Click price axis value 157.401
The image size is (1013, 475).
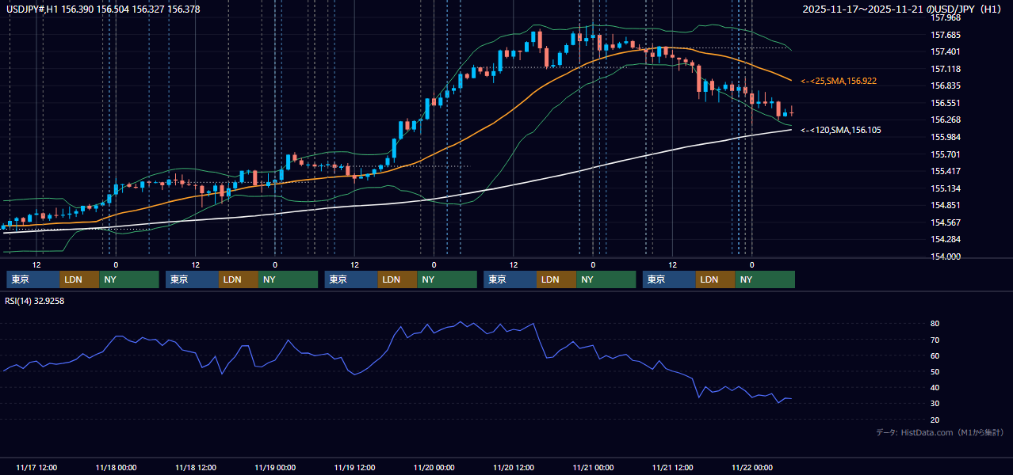[x=946, y=51]
